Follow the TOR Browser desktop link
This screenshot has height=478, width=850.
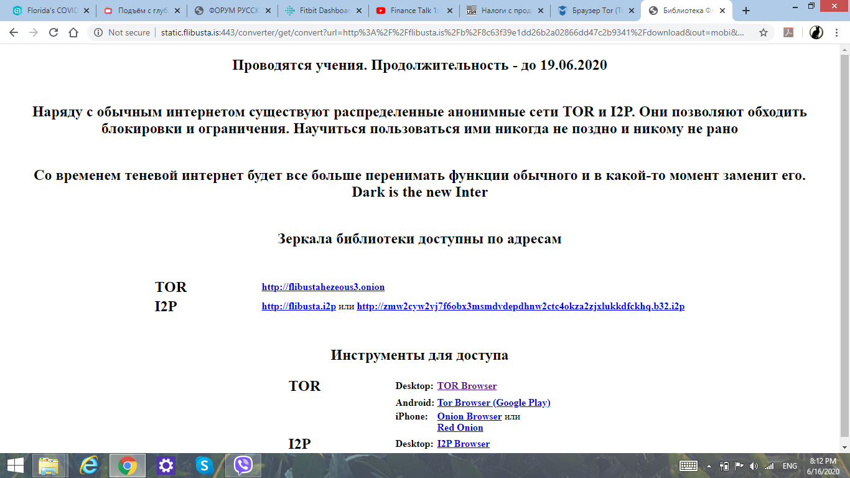tap(467, 386)
